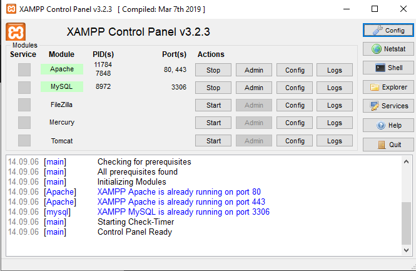Click log line 'Apache is already running on port 443'

point(181,202)
